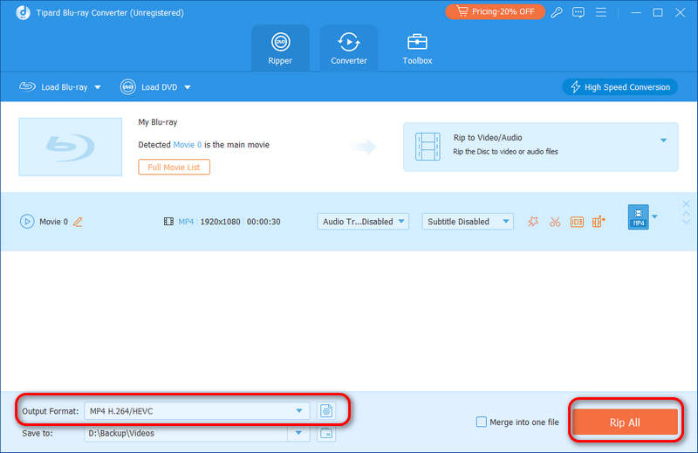Open the Full Movie List
The image size is (698, 453).
(174, 167)
